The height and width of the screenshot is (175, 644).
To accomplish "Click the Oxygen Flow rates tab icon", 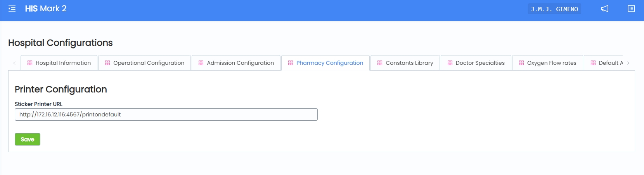I will tap(521, 63).
